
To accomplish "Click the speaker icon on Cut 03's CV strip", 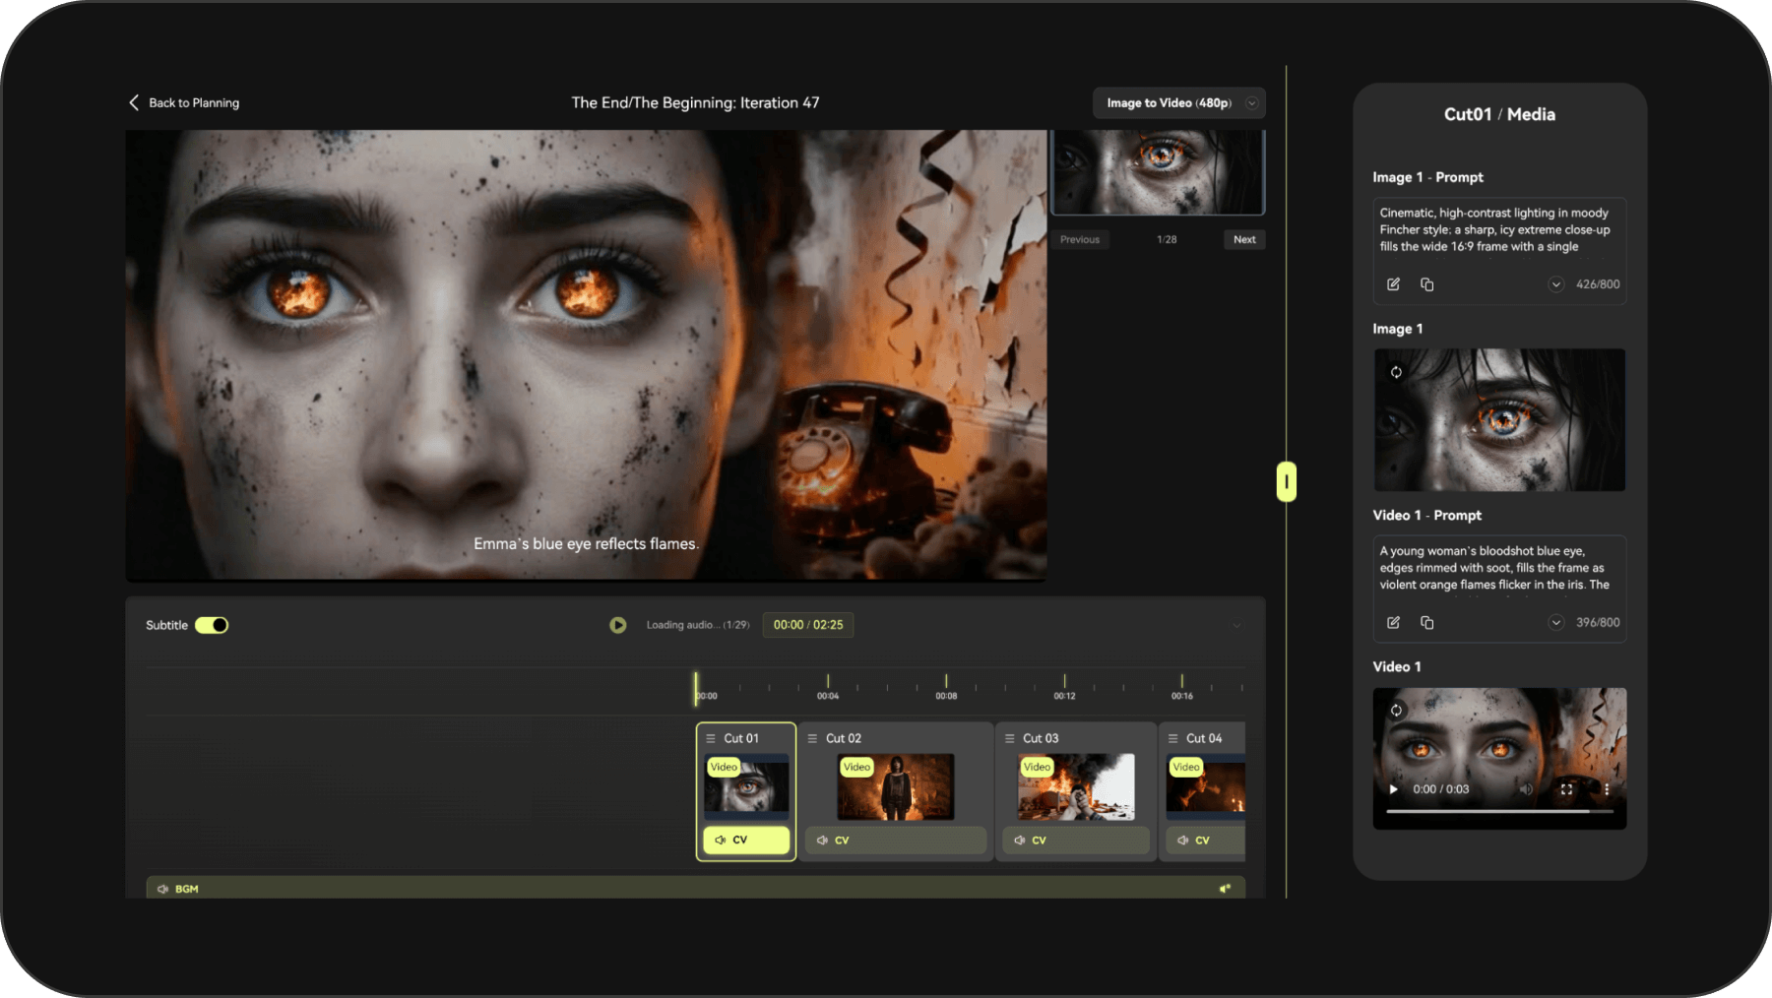I will [x=1020, y=840].
